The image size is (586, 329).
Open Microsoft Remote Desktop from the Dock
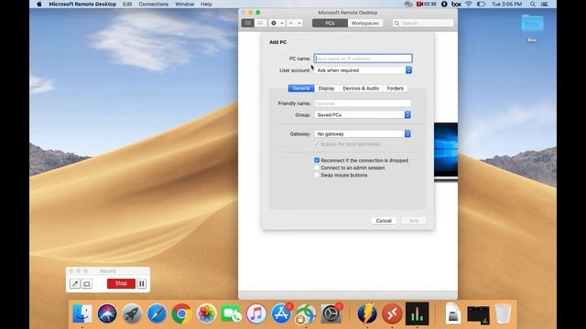(x=392, y=313)
